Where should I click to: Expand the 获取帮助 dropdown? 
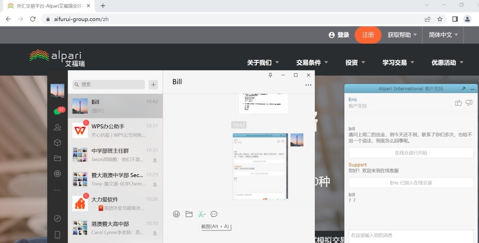point(402,35)
